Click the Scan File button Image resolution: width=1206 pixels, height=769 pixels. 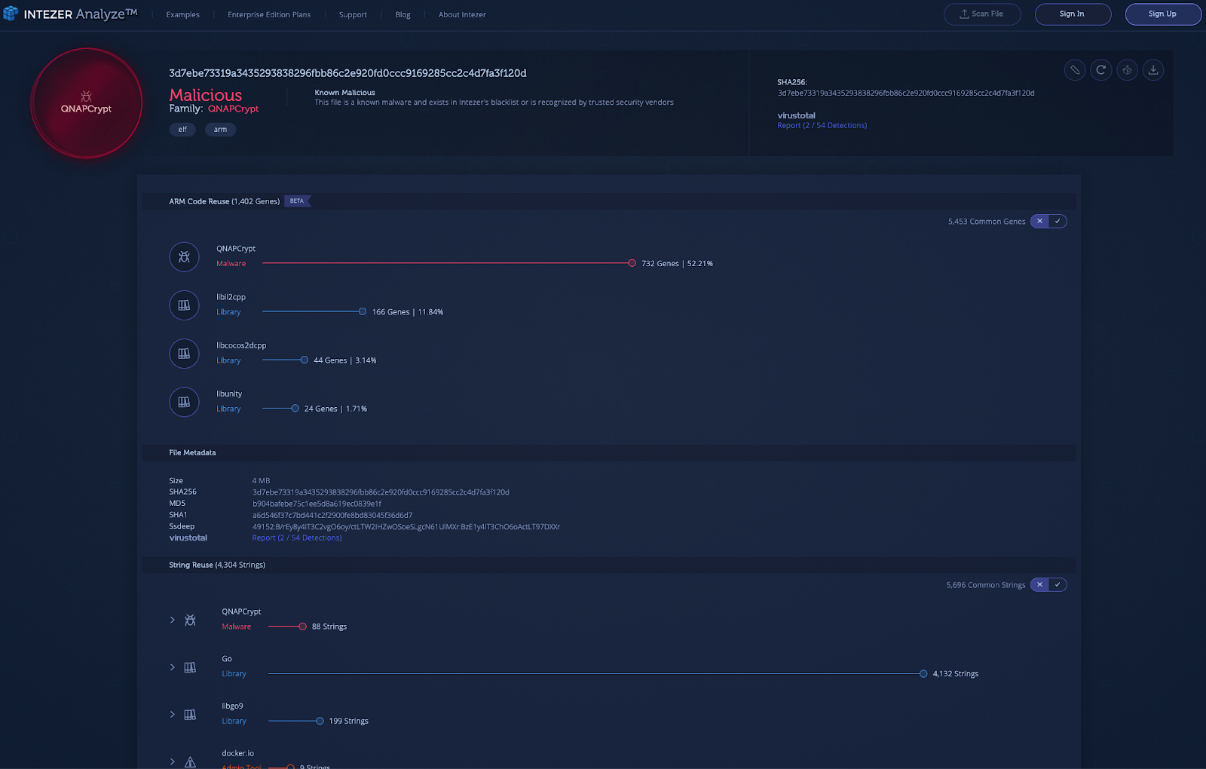tap(982, 14)
